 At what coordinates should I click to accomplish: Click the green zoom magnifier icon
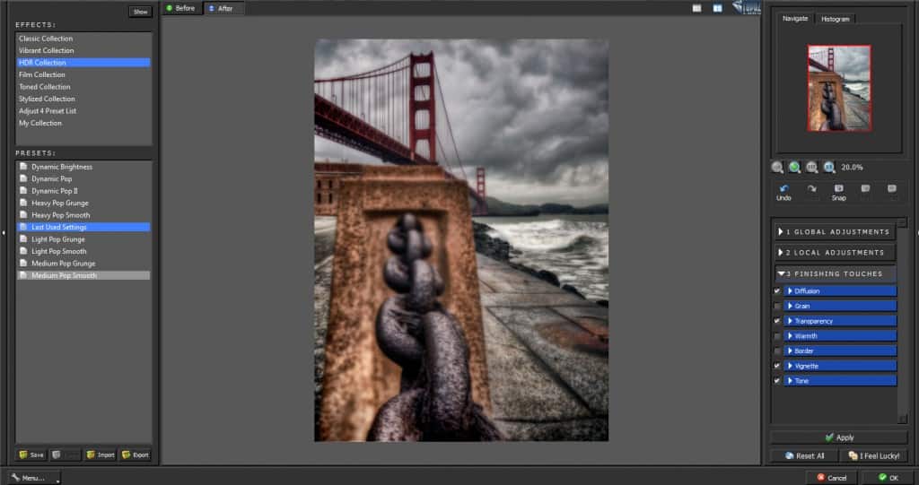click(794, 168)
